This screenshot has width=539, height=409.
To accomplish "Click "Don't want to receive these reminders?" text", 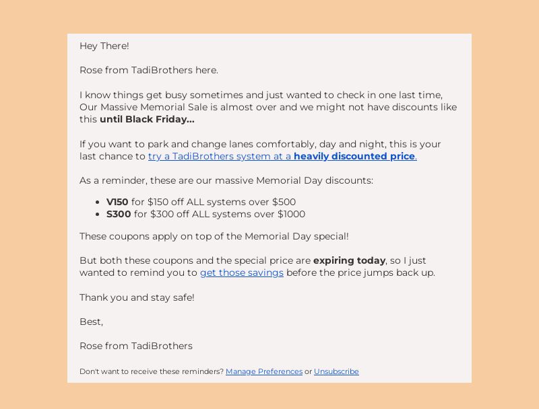I will (151, 371).
